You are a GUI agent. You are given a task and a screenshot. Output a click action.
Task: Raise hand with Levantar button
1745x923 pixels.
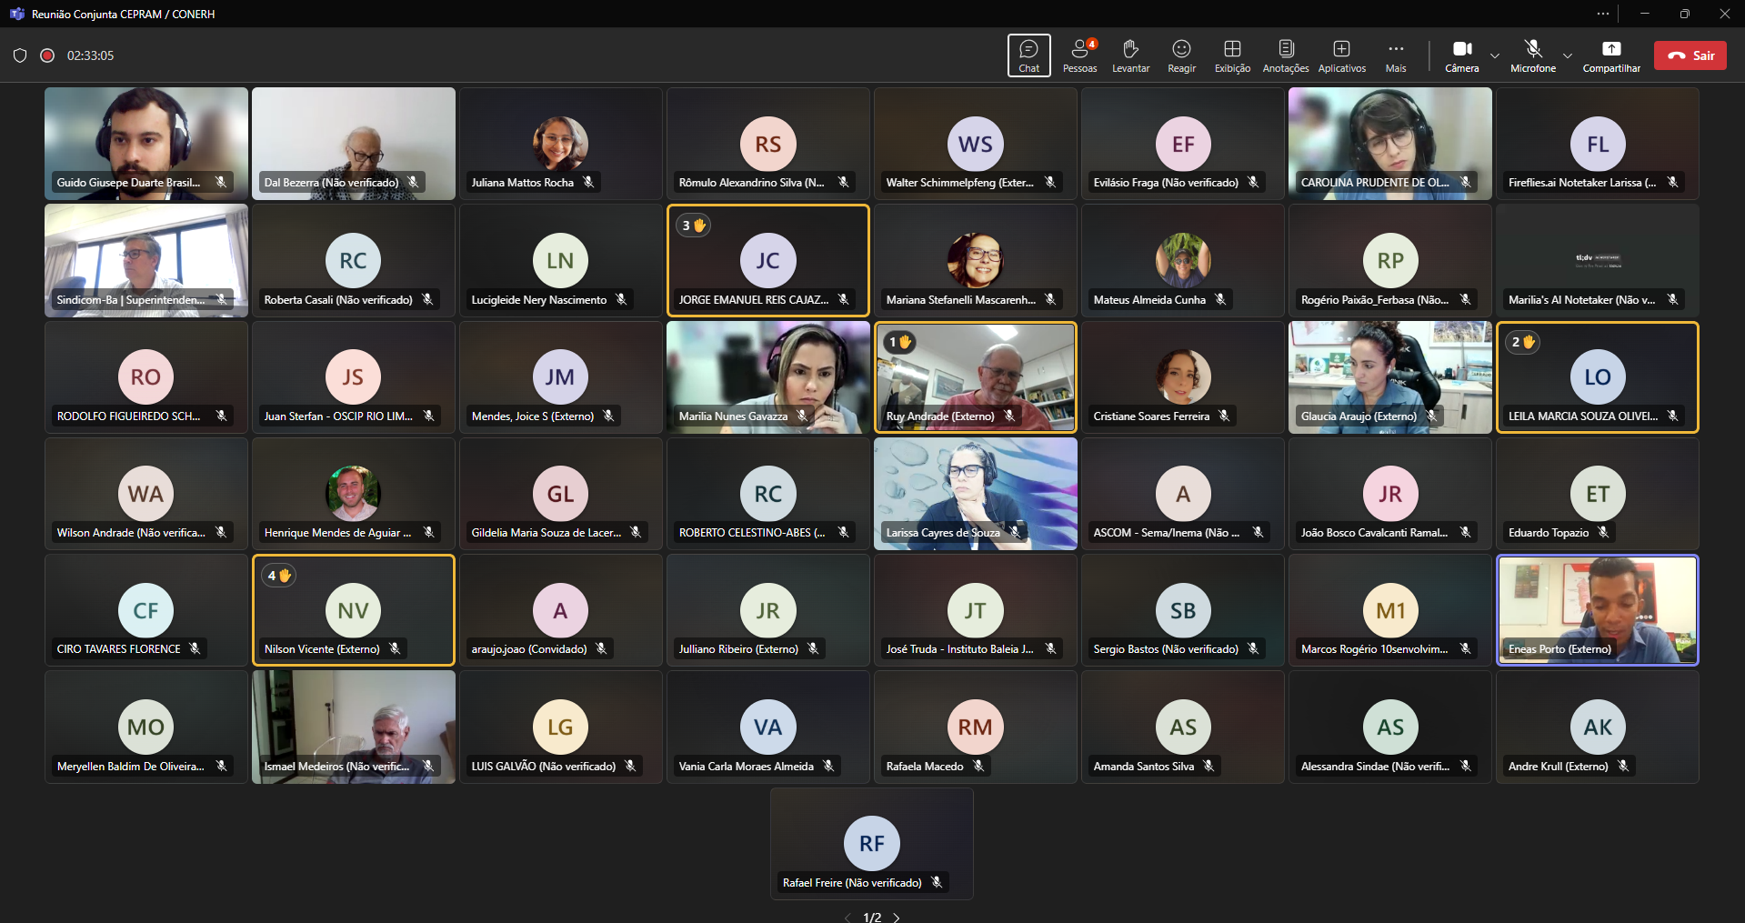(x=1130, y=55)
